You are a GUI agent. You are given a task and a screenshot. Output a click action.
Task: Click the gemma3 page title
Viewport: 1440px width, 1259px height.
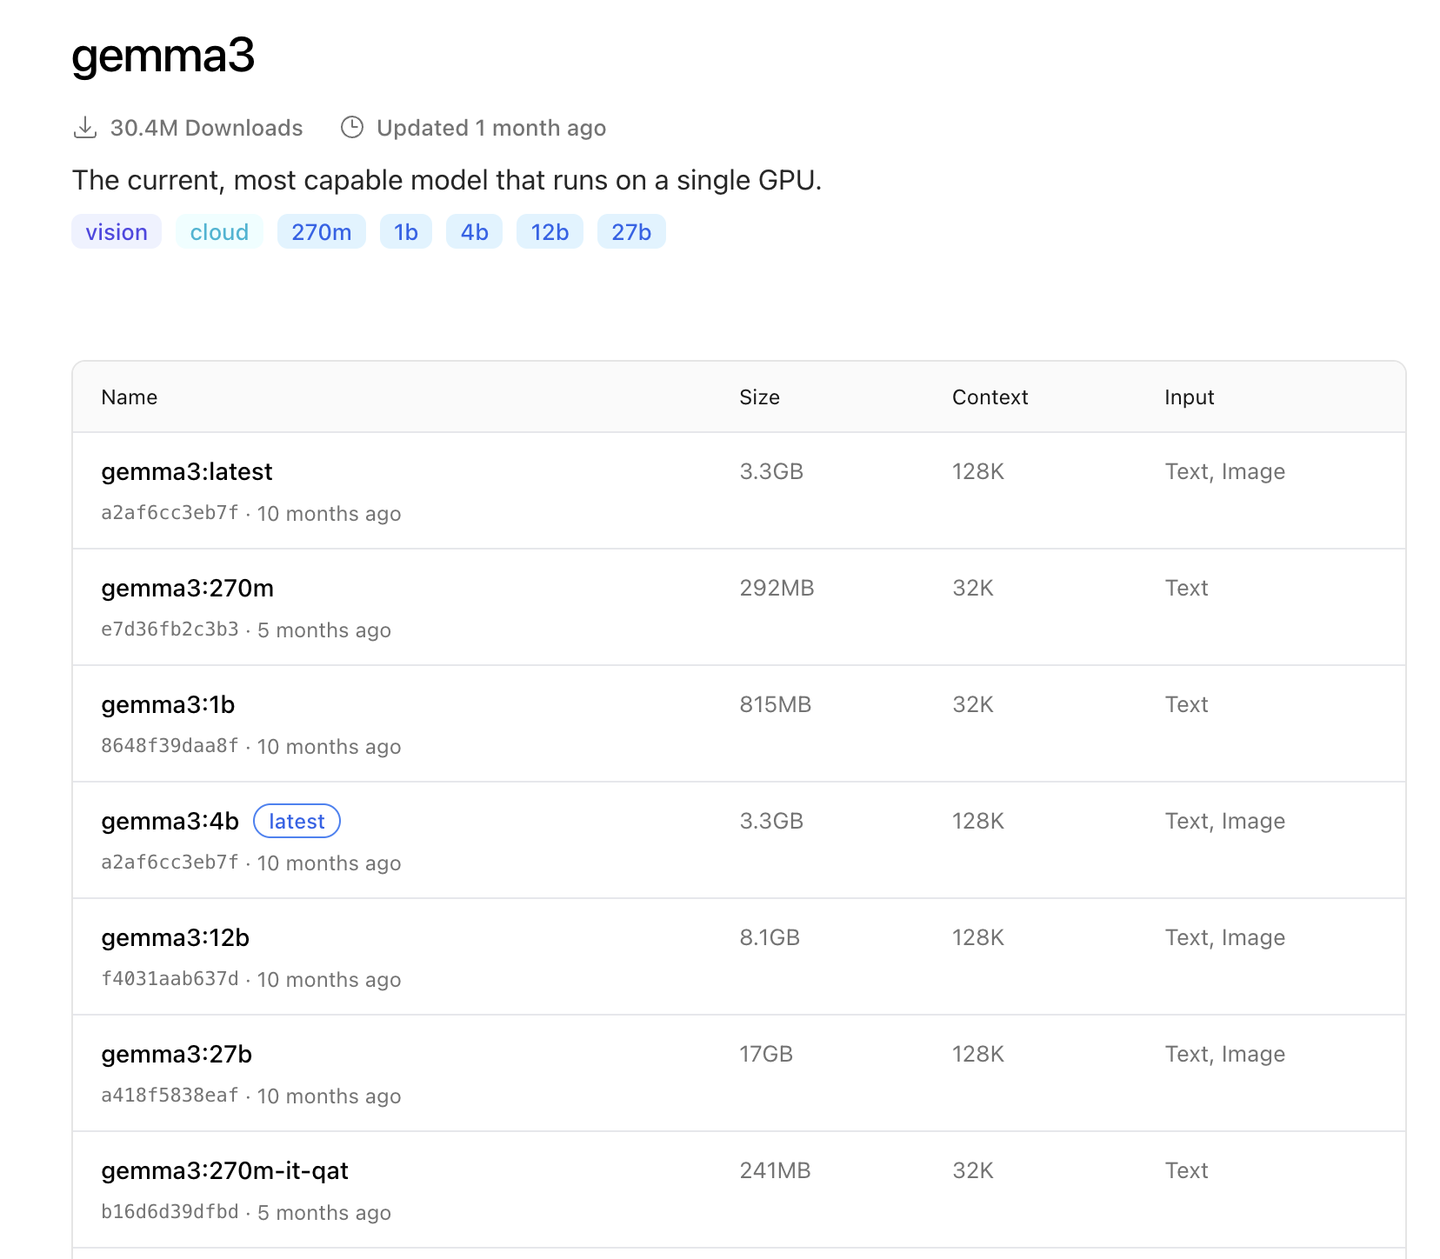pyautogui.click(x=163, y=56)
